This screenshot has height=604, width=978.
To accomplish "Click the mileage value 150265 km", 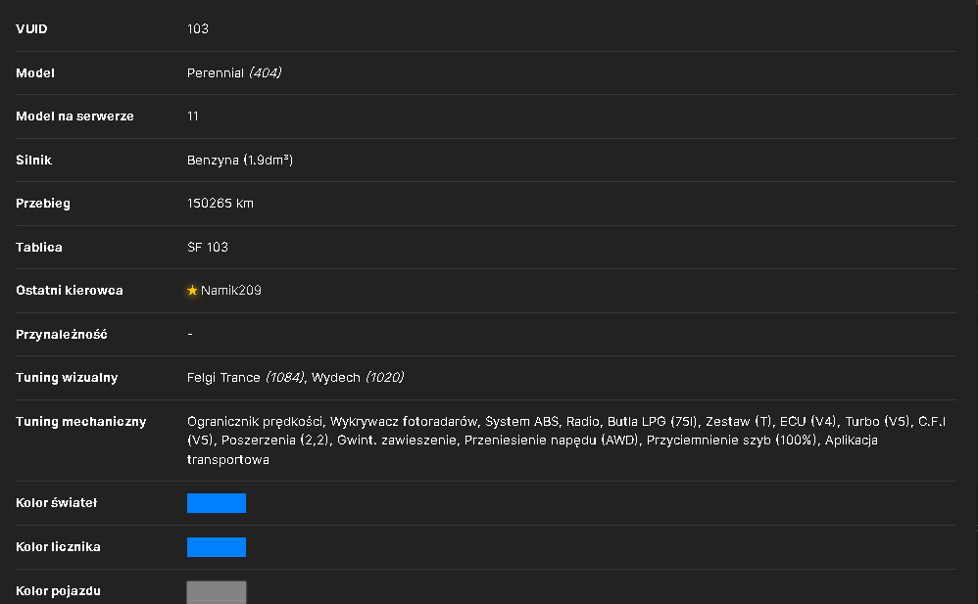I will (x=220, y=204).
